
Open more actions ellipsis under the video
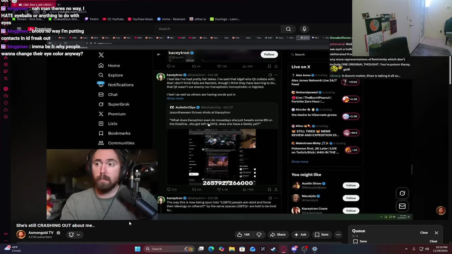(338, 235)
